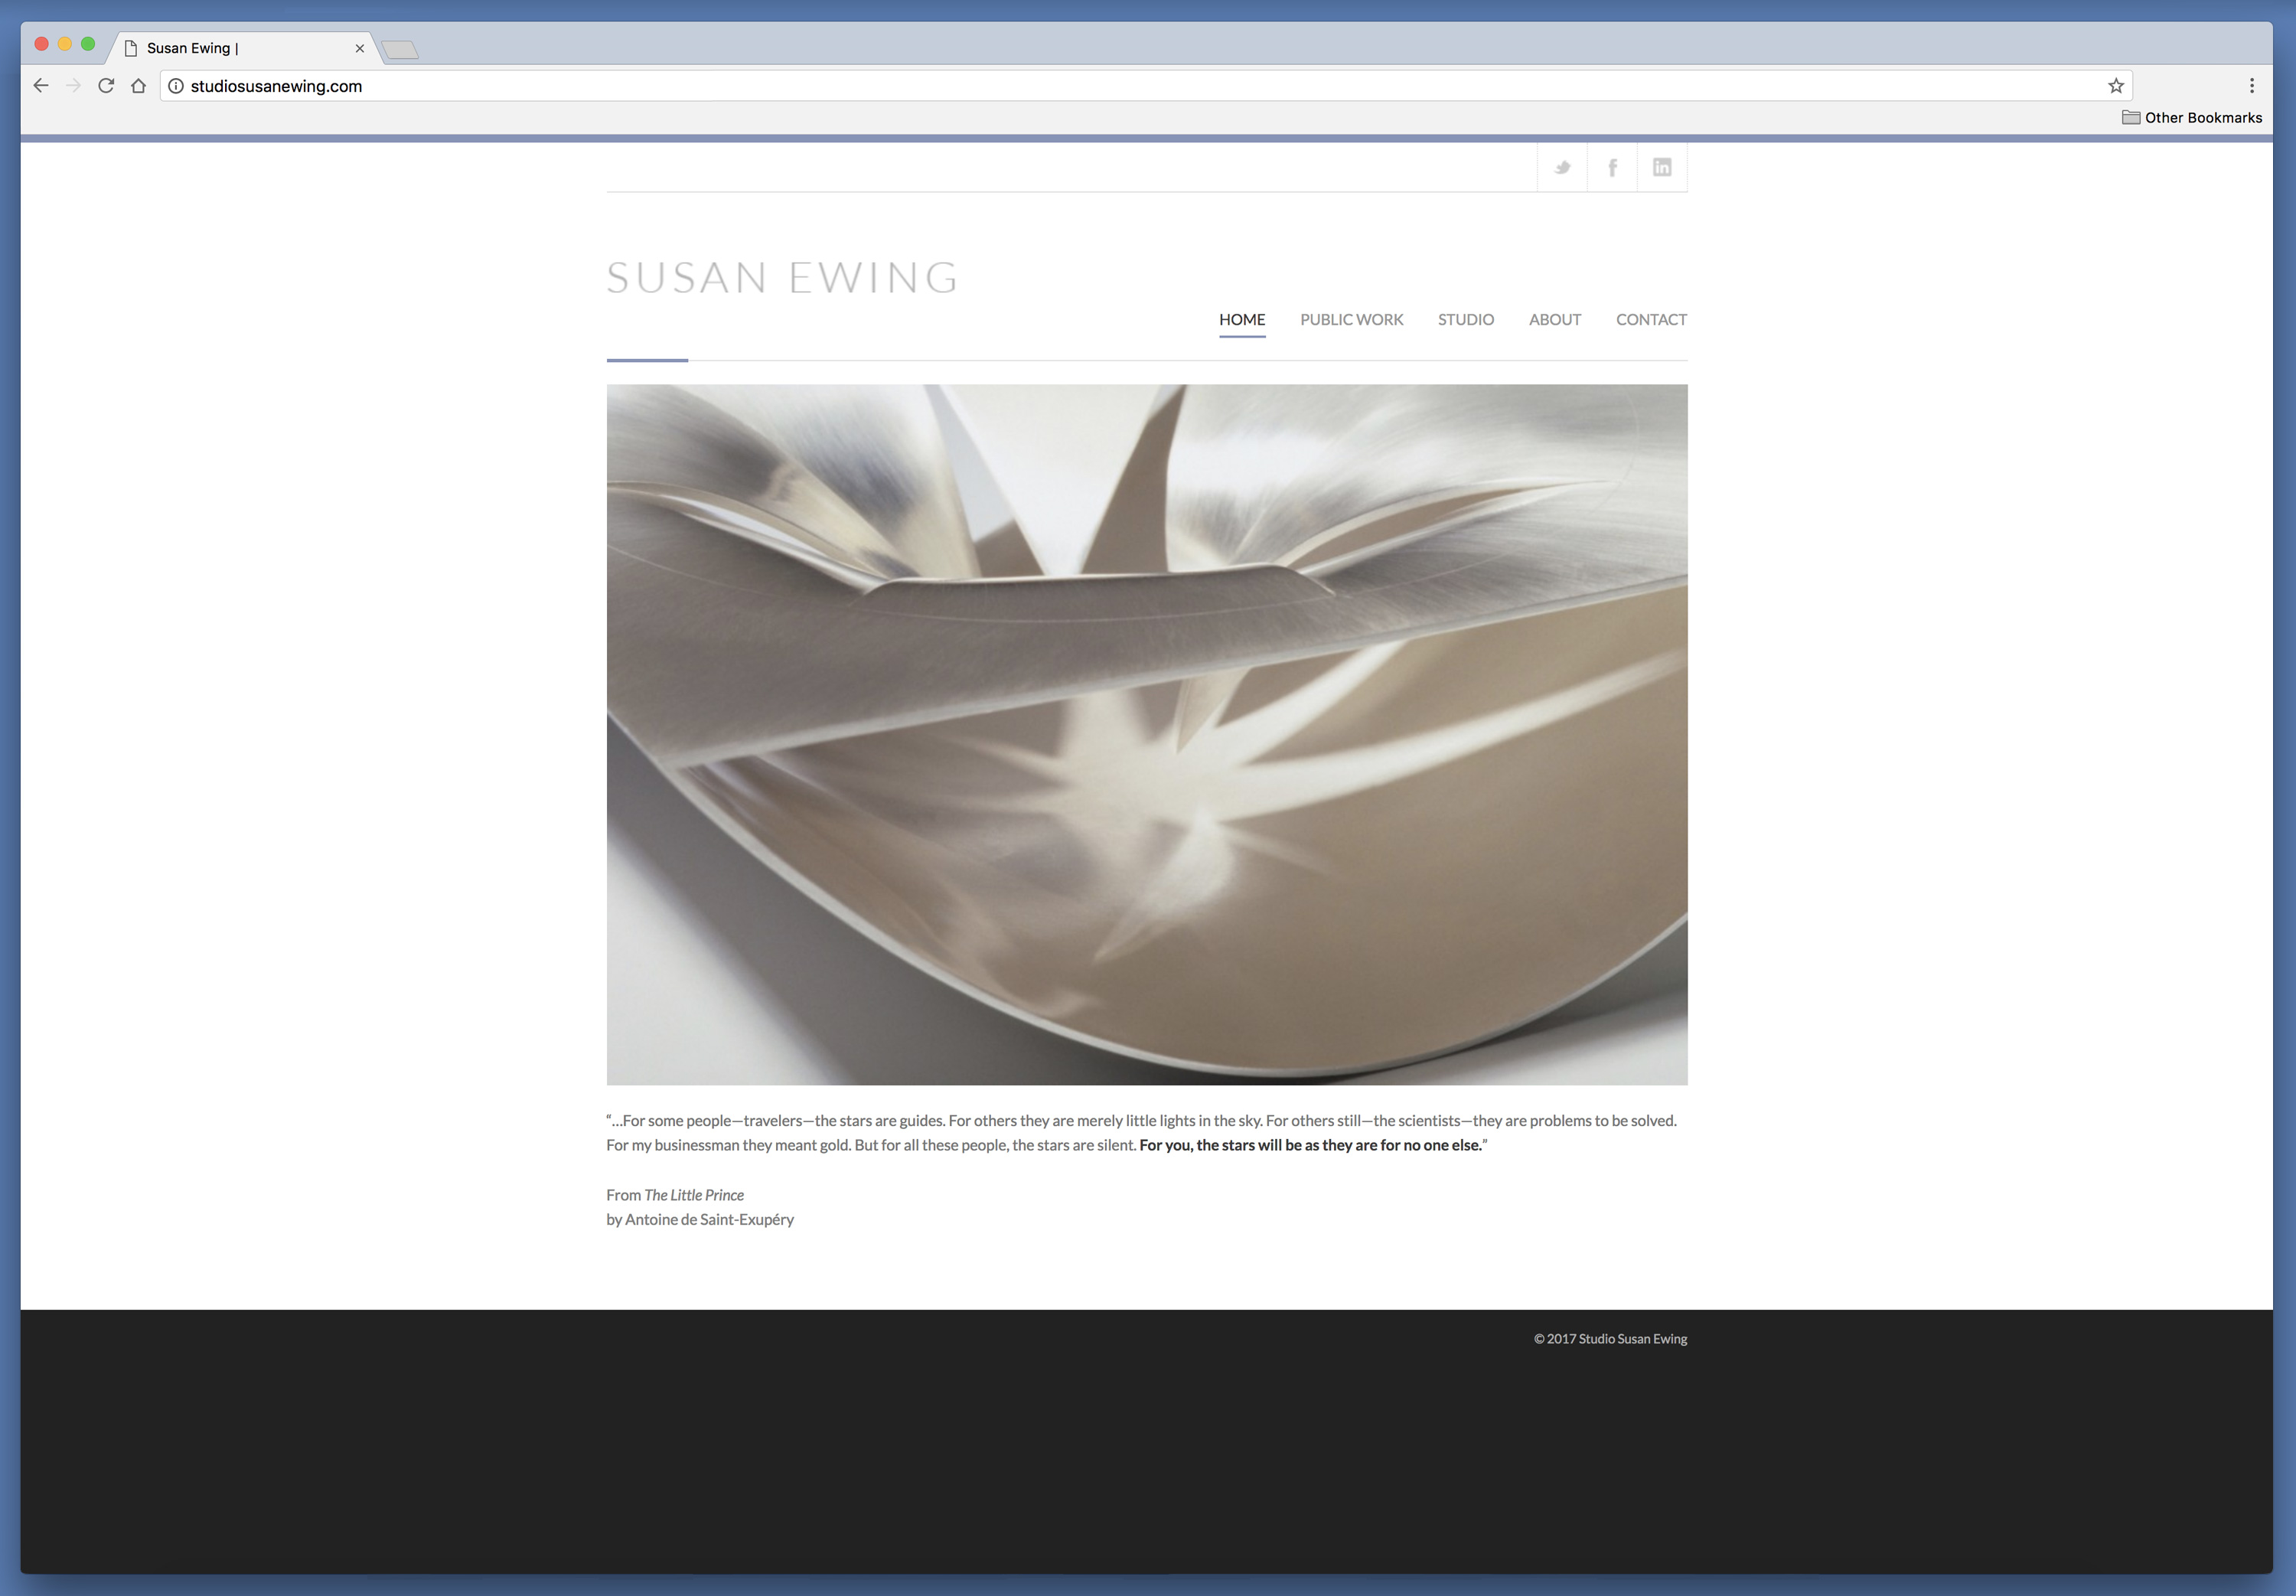Open the Chrome three-dot menu
2296x1596 pixels.
[2252, 86]
